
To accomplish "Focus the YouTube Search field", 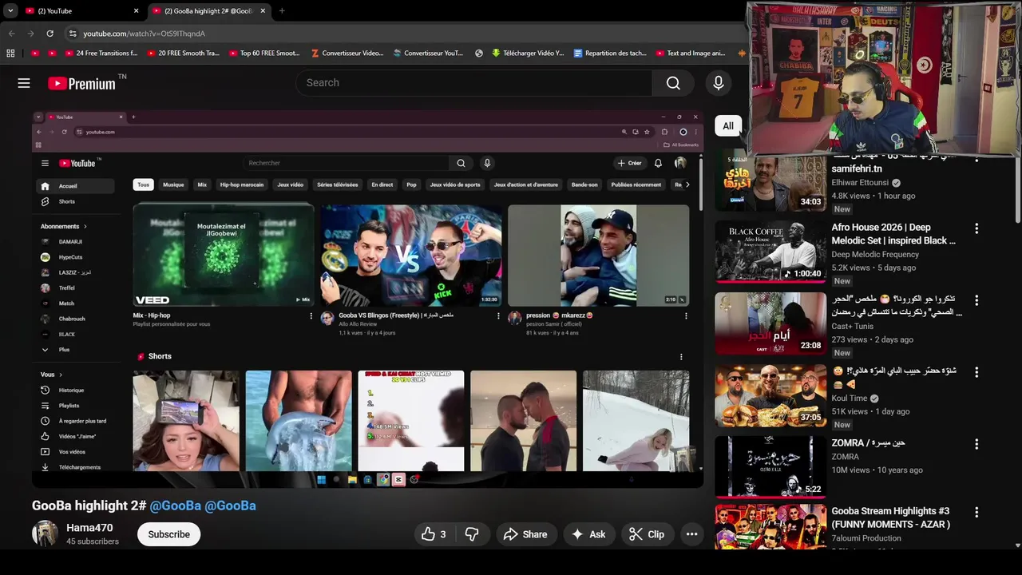I will click(473, 83).
